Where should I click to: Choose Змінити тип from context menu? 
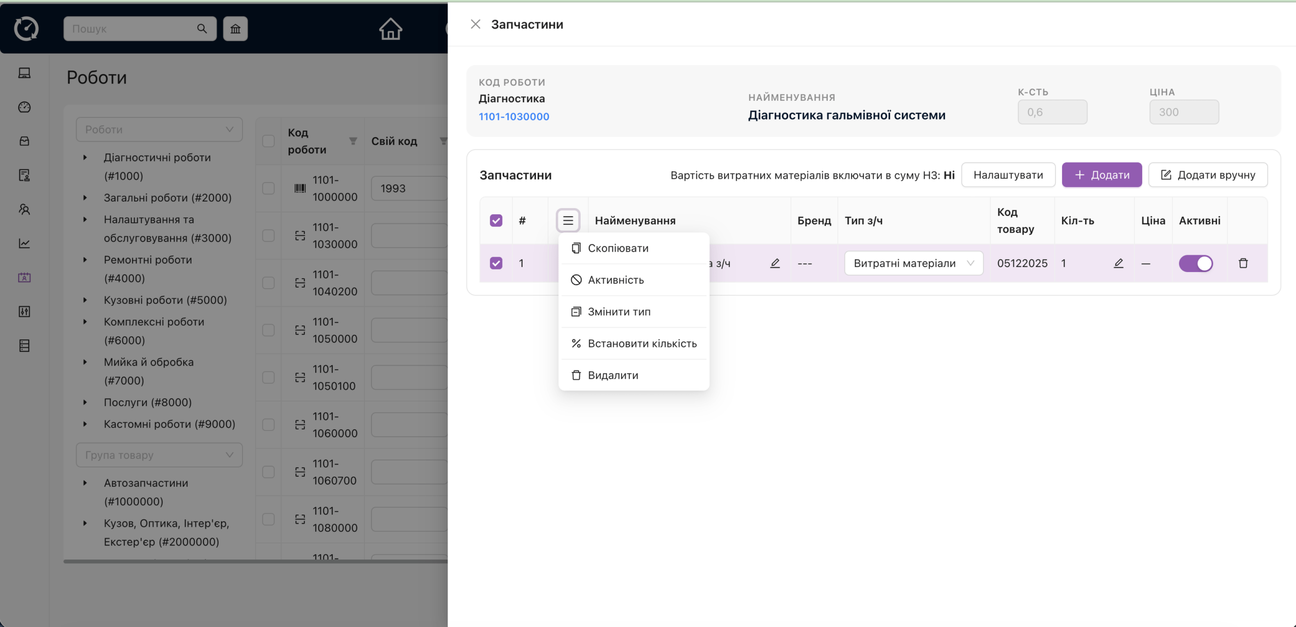pyautogui.click(x=619, y=312)
